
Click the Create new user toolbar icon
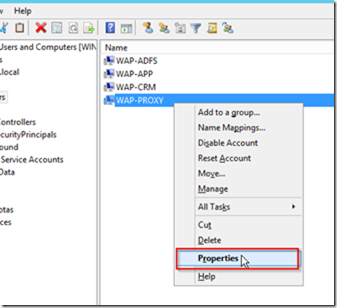point(148,27)
